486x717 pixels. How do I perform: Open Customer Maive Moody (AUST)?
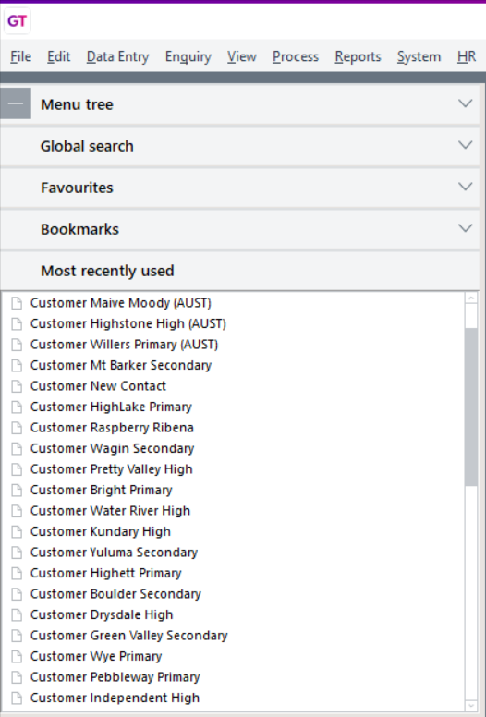point(121,303)
